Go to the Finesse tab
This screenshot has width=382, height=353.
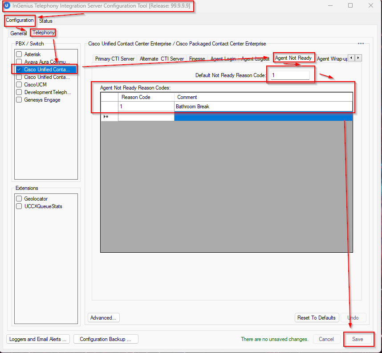[x=197, y=59]
